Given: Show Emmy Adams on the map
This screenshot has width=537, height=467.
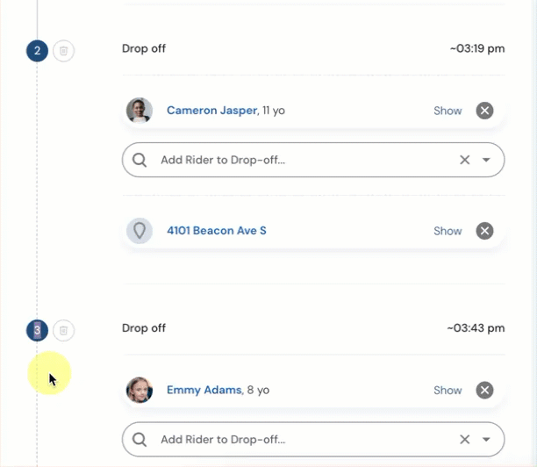Looking at the screenshot, I should [447, 391].
